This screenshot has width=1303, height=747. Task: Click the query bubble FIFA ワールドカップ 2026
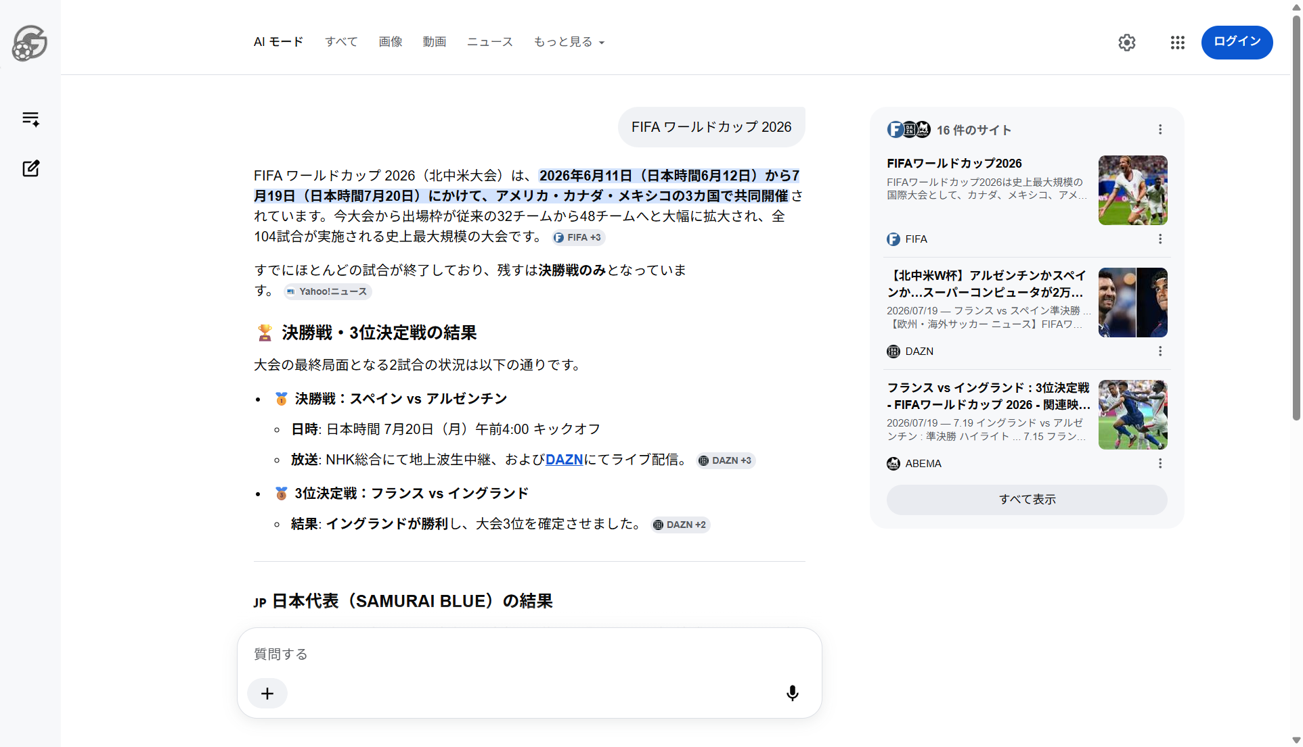tap(711, 127)
